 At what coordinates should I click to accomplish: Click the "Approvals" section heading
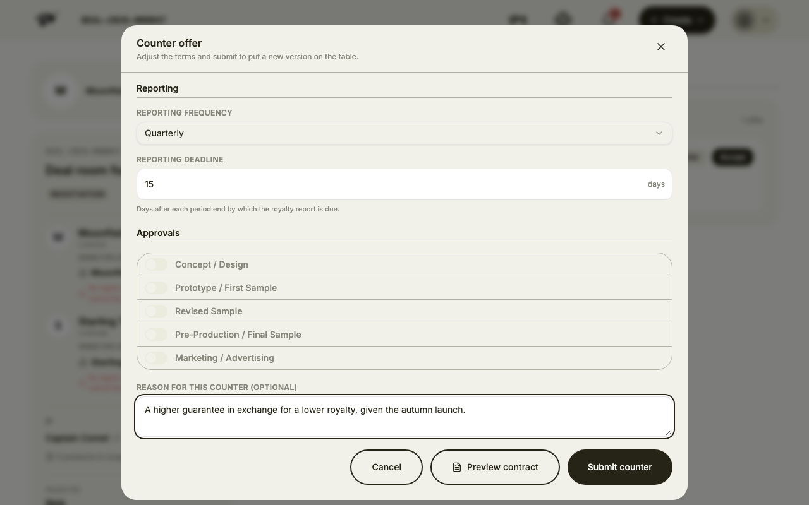click(158, 233)
